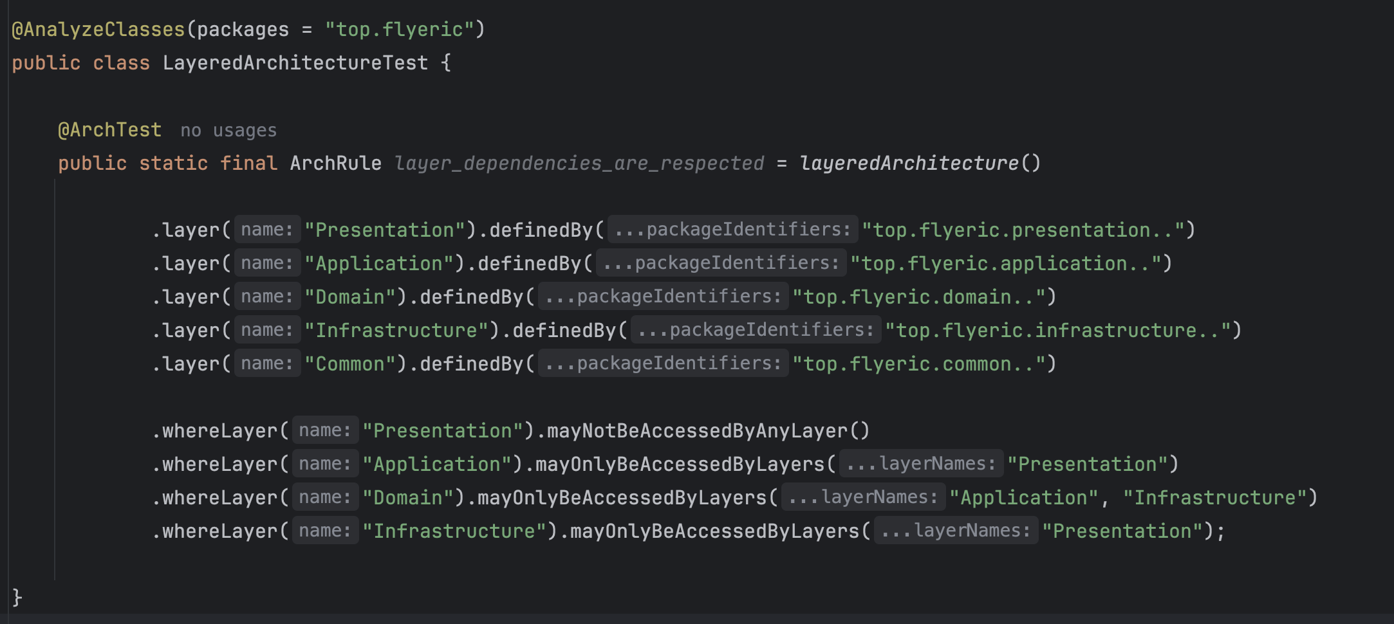The width and height of the screenshot is (1394, 624).
Task: Click the name hint on the Common layer line
Action: [268, 363]
